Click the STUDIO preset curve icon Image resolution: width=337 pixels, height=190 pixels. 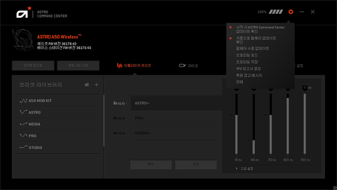24,147
